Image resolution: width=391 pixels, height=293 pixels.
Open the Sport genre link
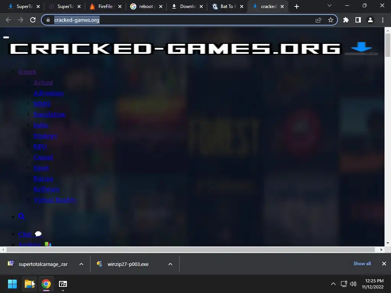coord(41,168)
